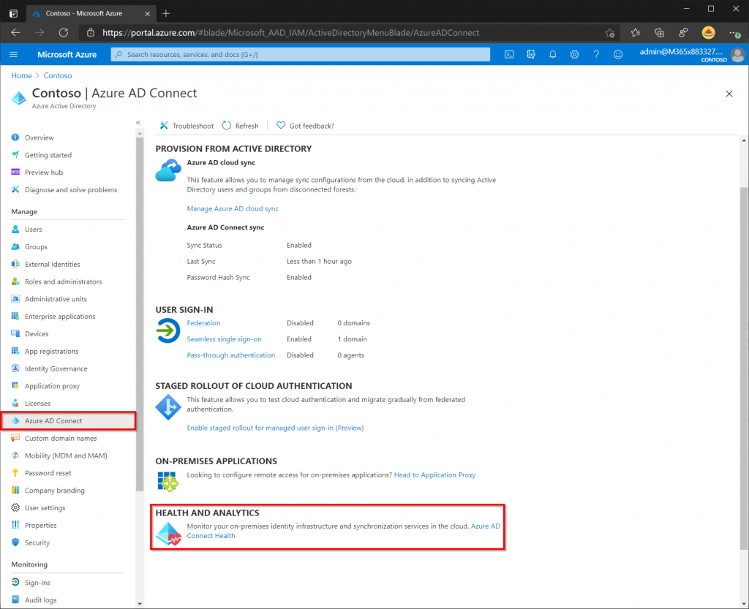Close the Azure AD Connect blade
The image size is (749, 609).
click(729, 94)
